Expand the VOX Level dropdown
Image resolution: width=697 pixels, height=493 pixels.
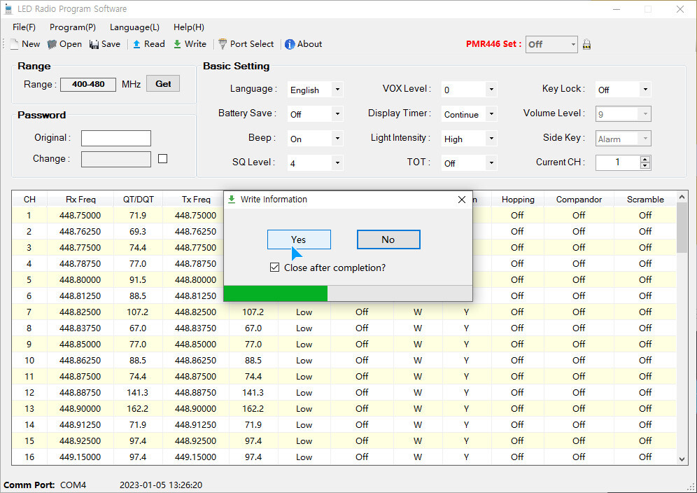pyautogui.click(x=491, y=90)
